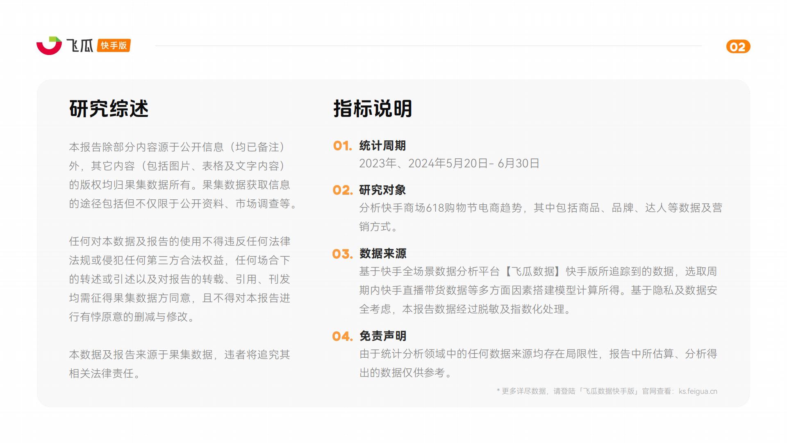
Task: Click the line starting 本数据及报告来源于果集数据
Action: pos(180,354)
